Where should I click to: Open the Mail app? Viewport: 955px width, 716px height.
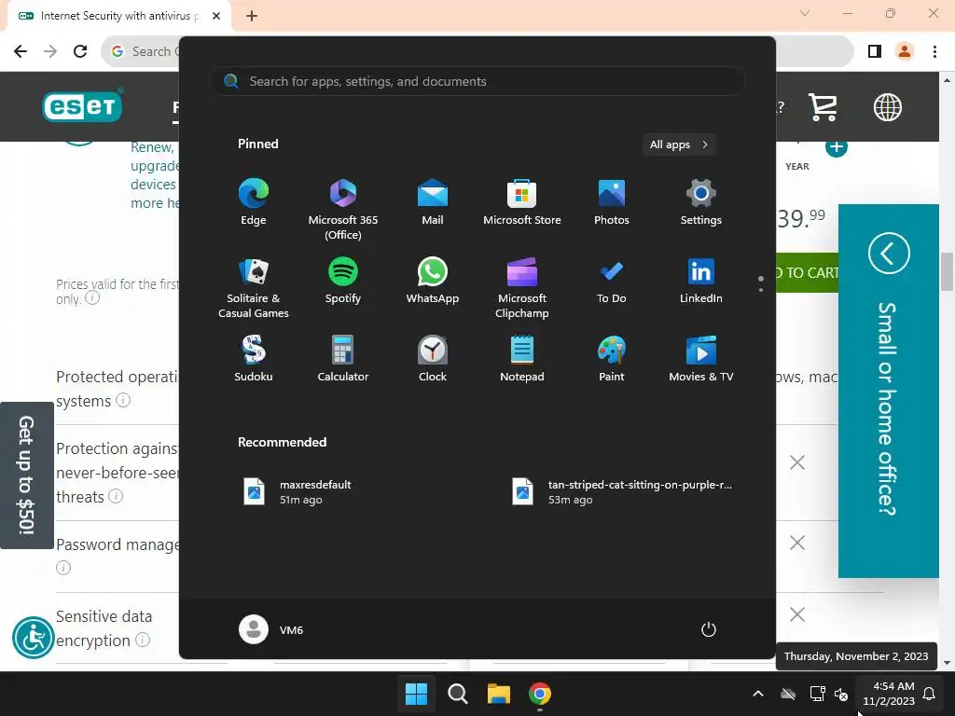click(433, 201)
